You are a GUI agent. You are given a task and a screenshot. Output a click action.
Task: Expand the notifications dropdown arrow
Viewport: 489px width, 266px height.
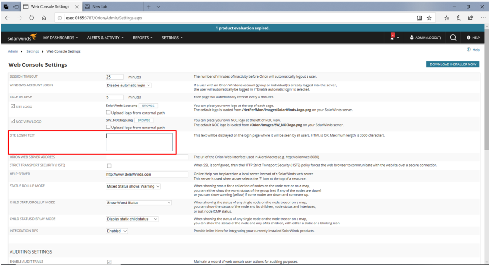point(398,38)
